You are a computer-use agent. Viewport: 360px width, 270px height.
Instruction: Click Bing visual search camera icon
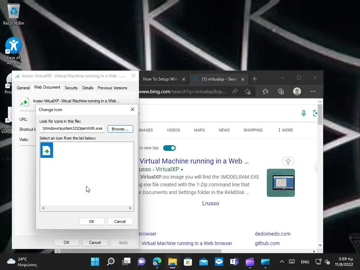coord(315,113)
